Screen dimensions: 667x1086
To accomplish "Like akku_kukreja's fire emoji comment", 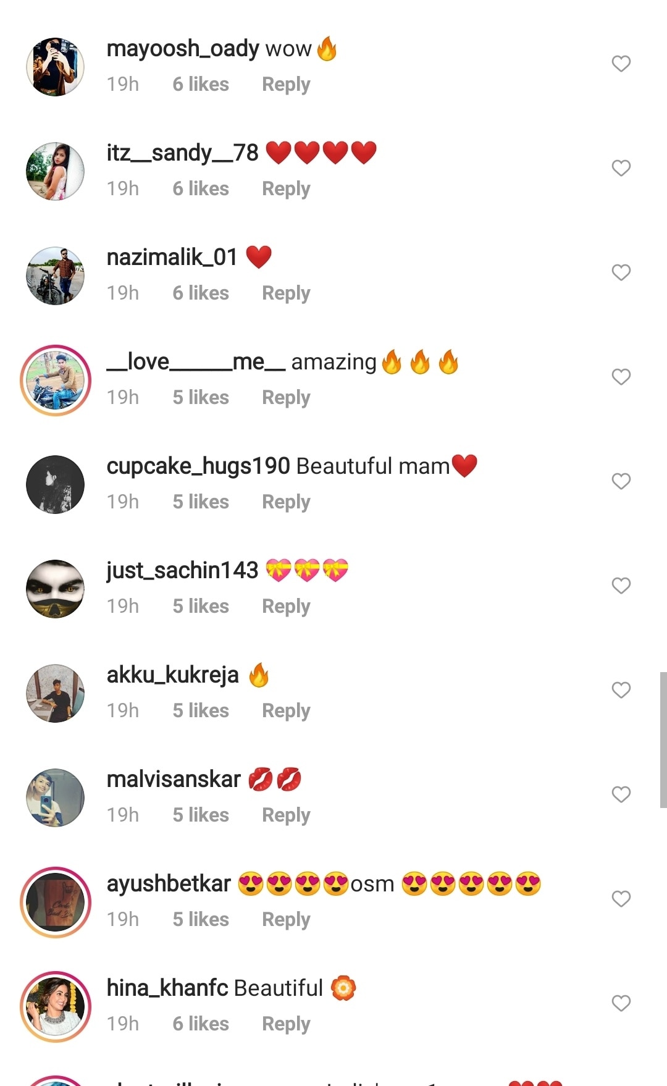I will [621, 690].
